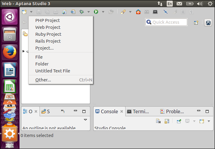Toggle Scroll Lock in the Console view
This screenshot has height=149, width=215.
(167, 121)
